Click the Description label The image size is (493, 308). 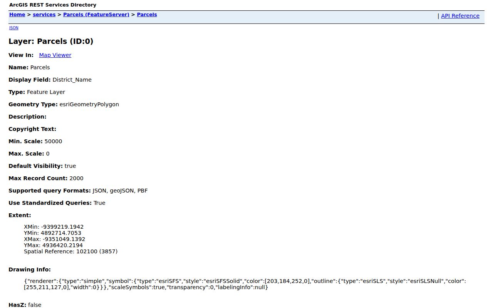(27, 117)
